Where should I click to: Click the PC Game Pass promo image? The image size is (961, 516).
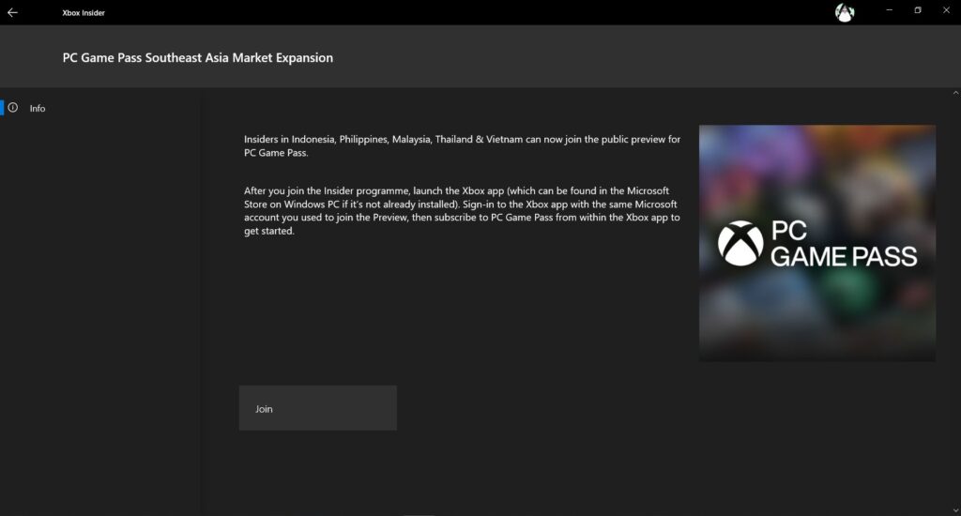point(817,243)
